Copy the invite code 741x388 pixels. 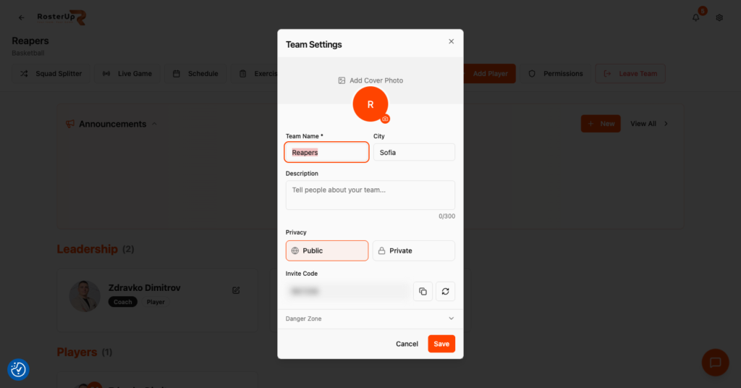(423, 292)
